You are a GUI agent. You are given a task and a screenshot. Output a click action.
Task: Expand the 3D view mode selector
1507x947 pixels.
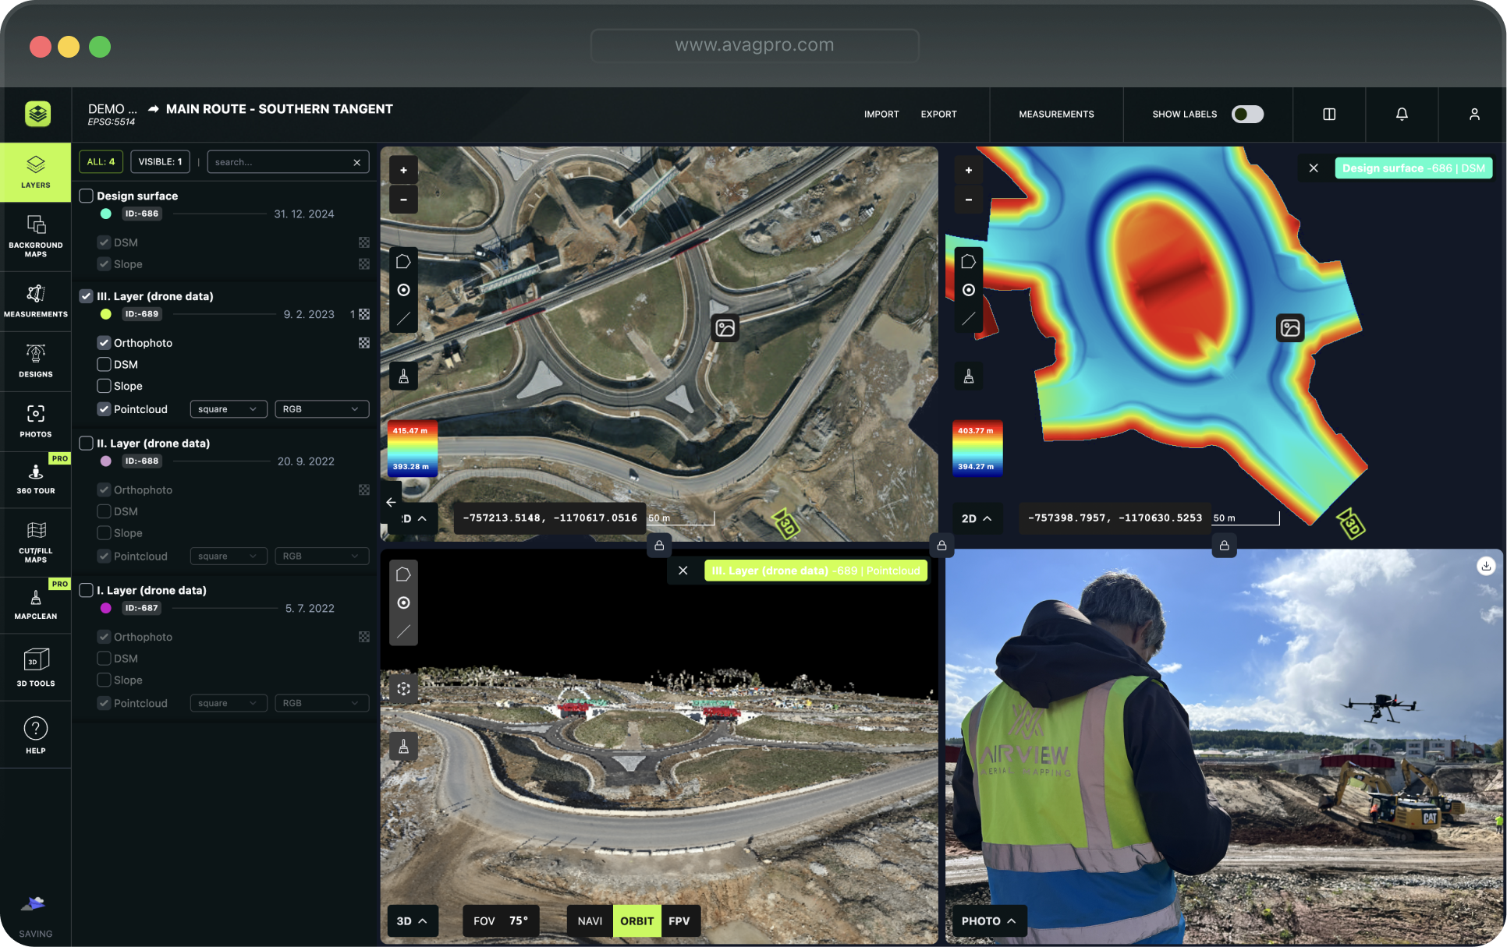coord(412,920)
